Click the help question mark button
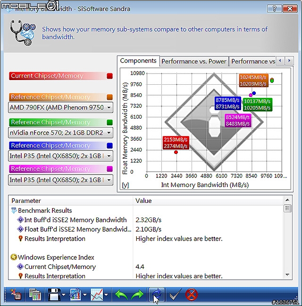The height and width of the screenshot is (306, 302). pos(274,8)
